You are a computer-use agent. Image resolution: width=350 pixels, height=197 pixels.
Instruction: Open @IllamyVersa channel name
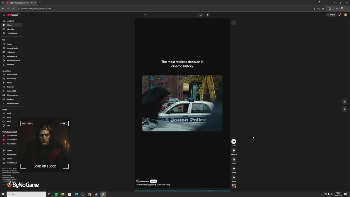pos(145,181)
